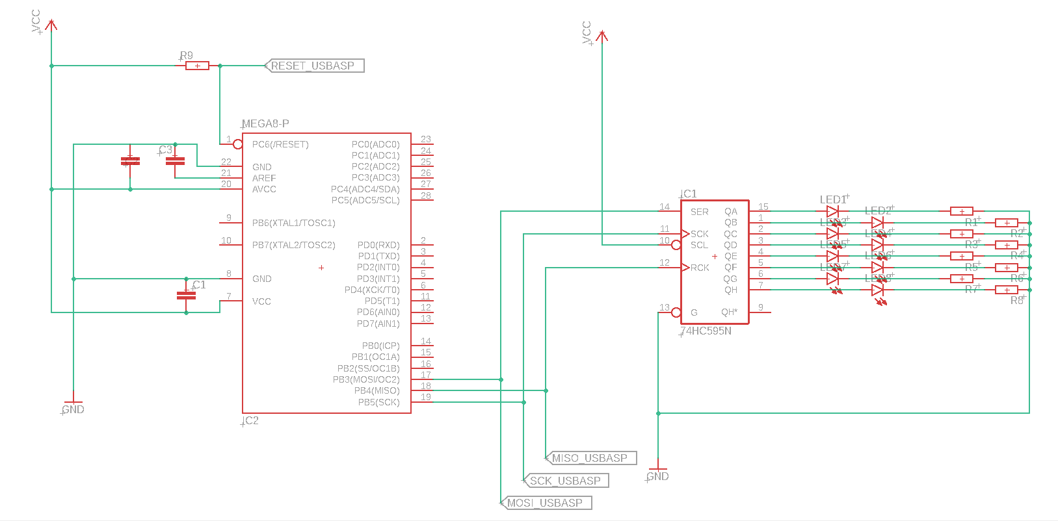
Task: Select the R8 resistor symbol
Action: pos(1007,290)
